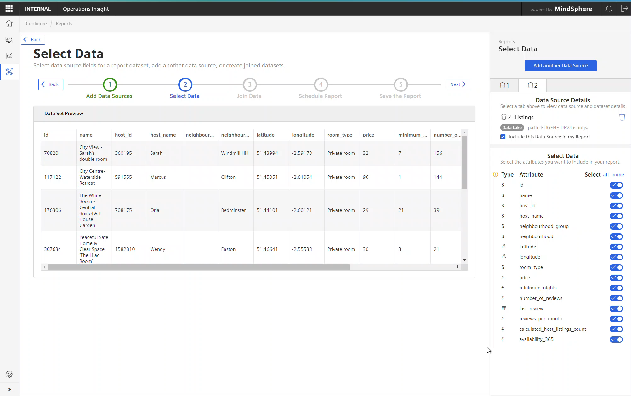The width and height of the screenshot is (631, 396).
Task: Toggle the id attribute switch
Action: point(616,185)
